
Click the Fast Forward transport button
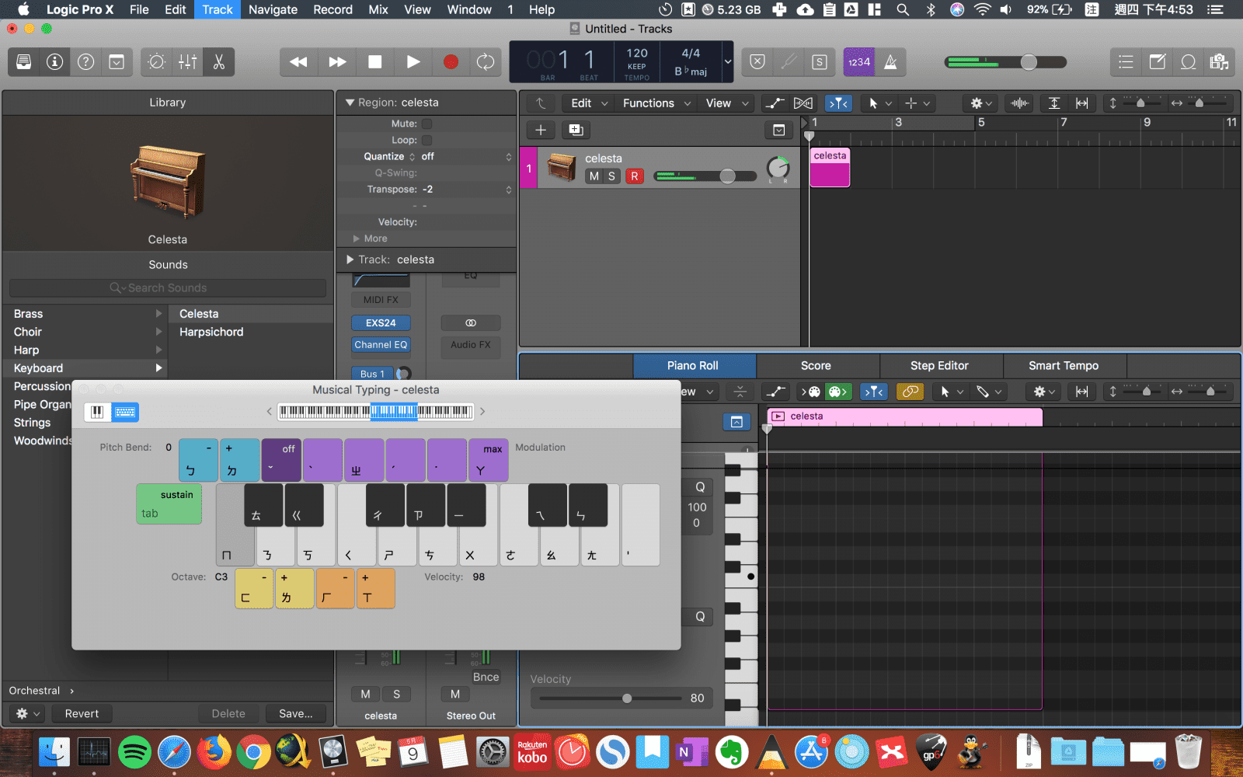(x=337, y=62)
